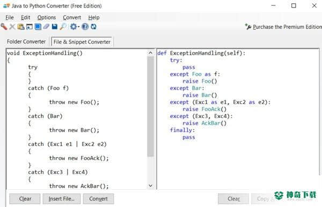Open the Edit menu
Image resolution: width=322 pixels, height=207 pixels.
point(25,18)
